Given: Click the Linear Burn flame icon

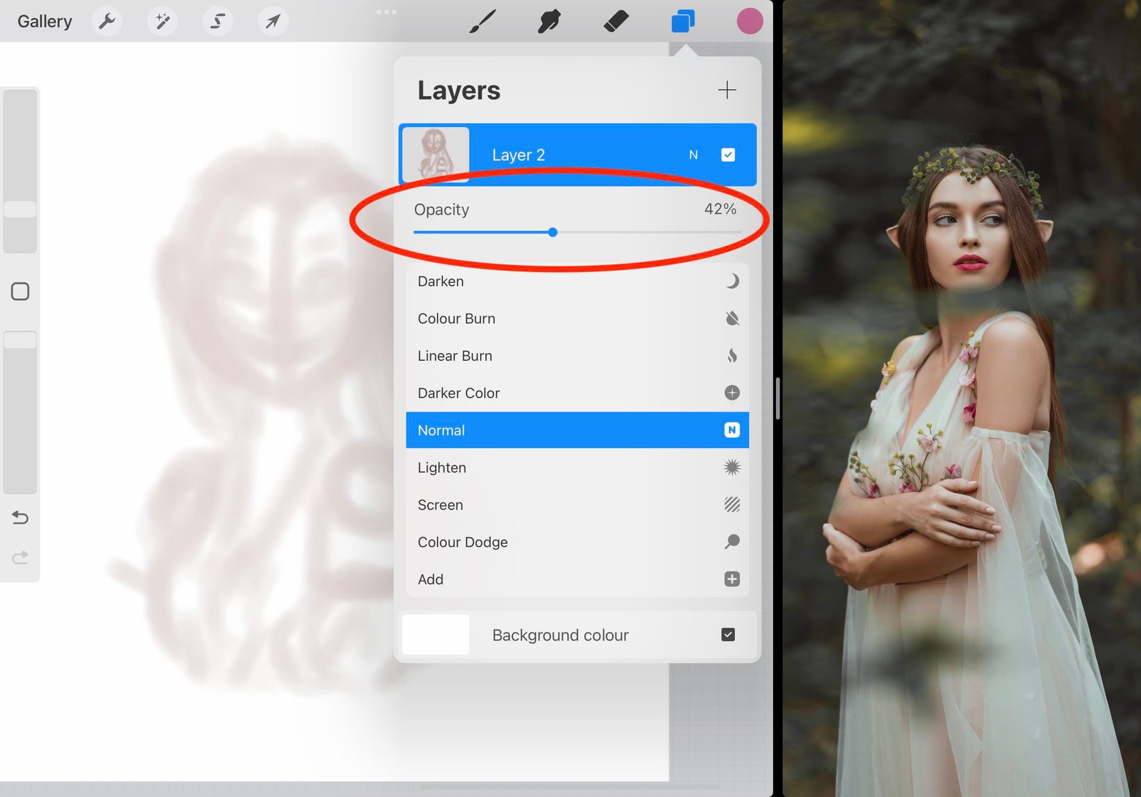Looking at the screenshot, I should coord(732,356).
